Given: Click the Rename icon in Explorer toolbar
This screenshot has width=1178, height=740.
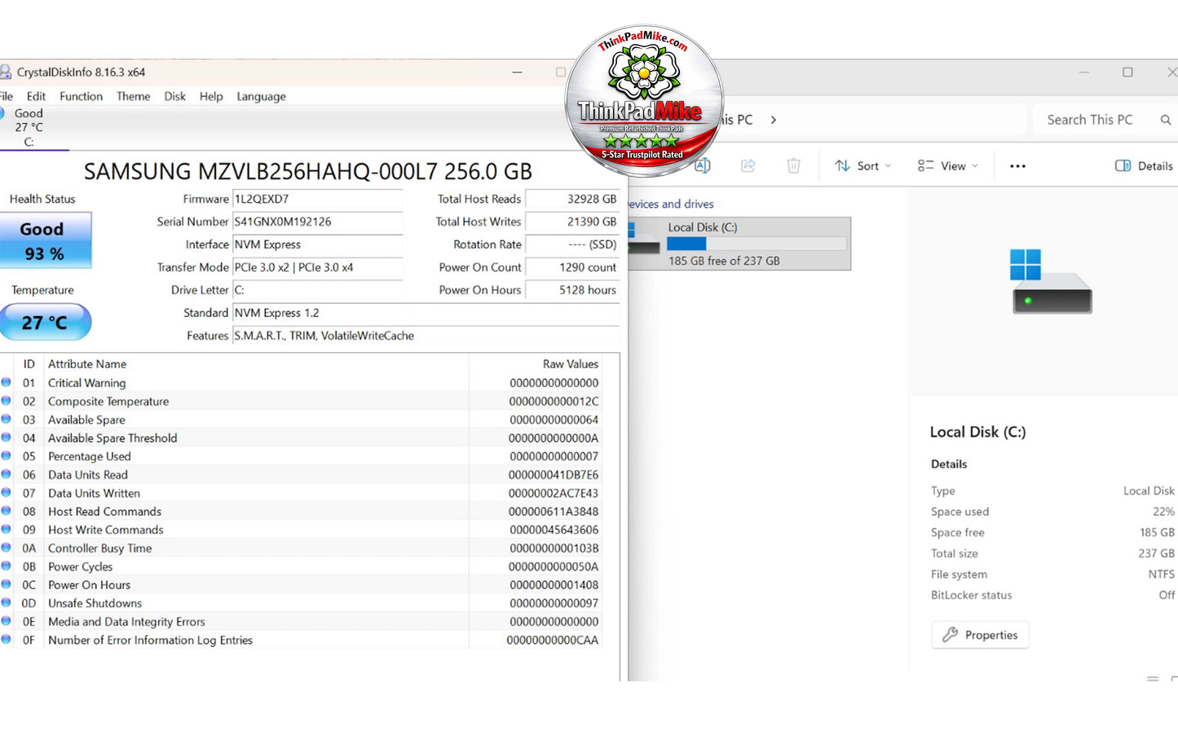Looking at the screenshot, I should (703, 165).
